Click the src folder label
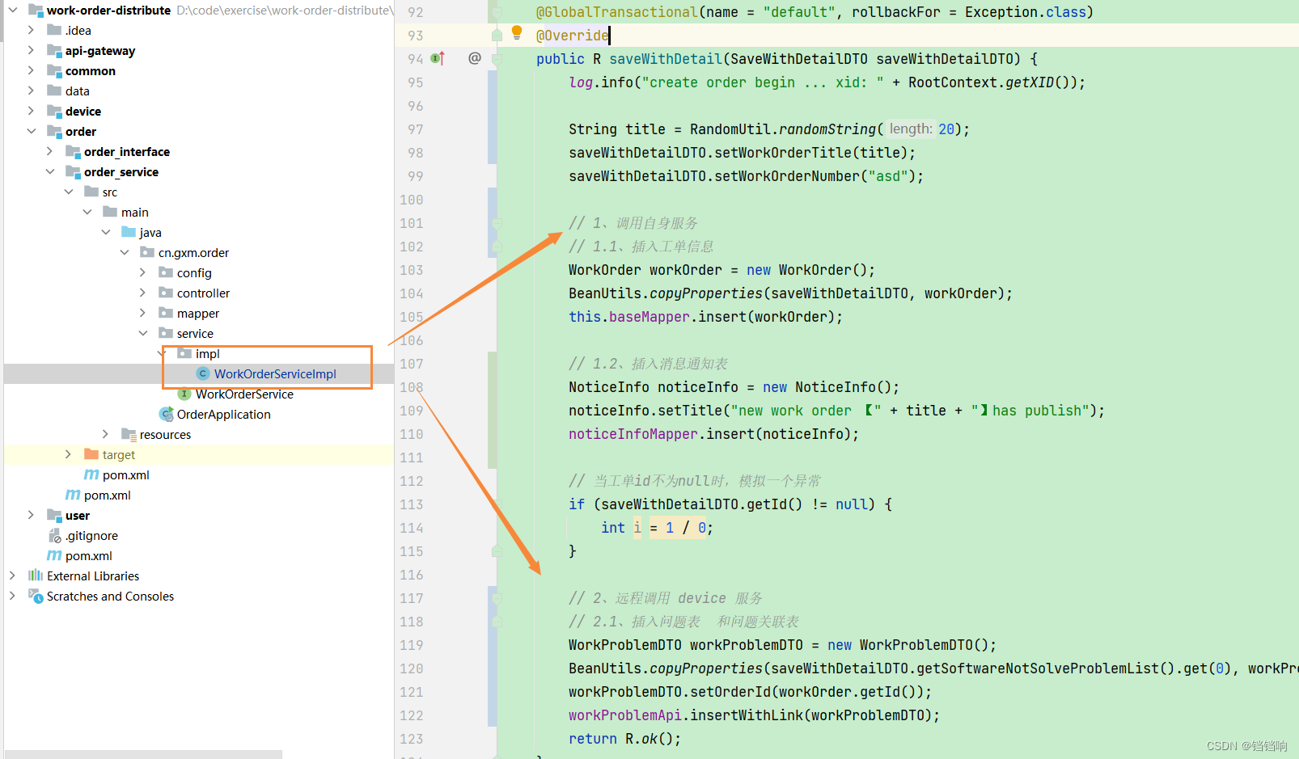This screenshot has width=1299, height=759. coord(110,192)
